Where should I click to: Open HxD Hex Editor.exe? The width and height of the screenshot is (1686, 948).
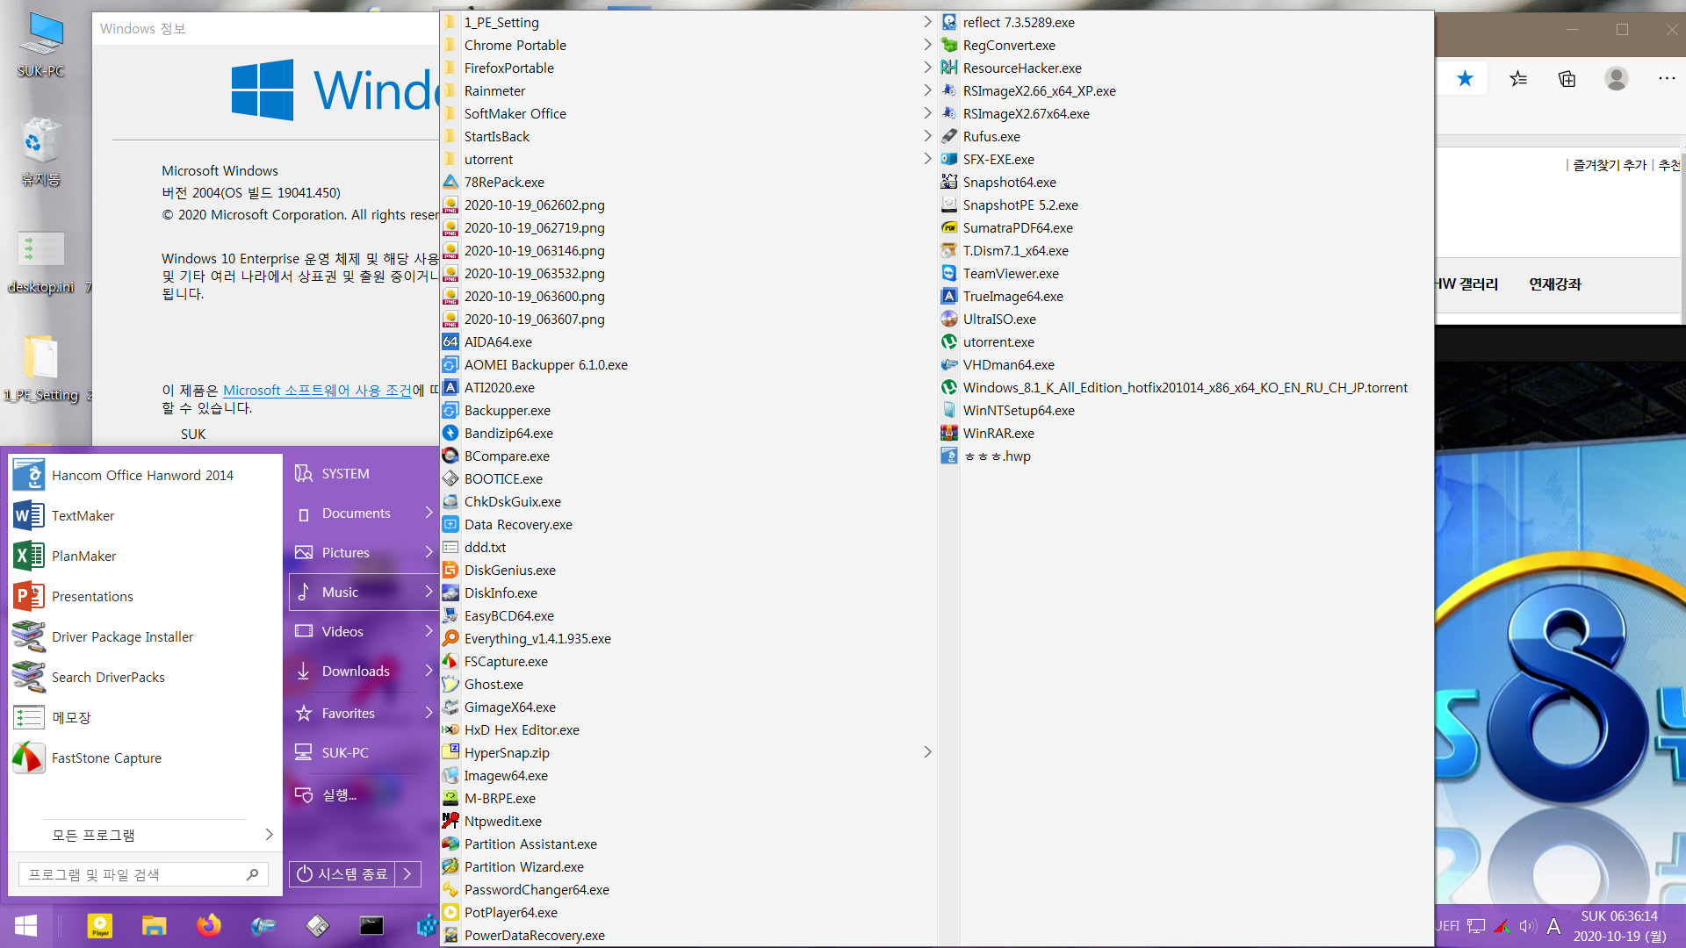pos(523,729)
